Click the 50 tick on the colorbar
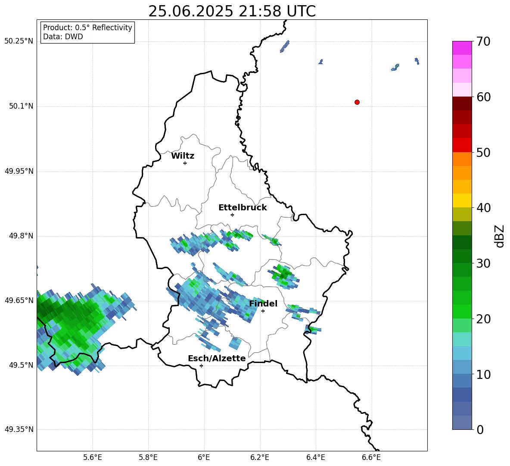 (x=483, y=153)
